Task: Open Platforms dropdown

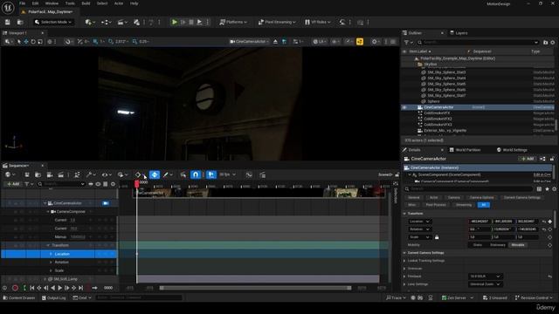Action: pyautogui.click(x=233, y=22)
